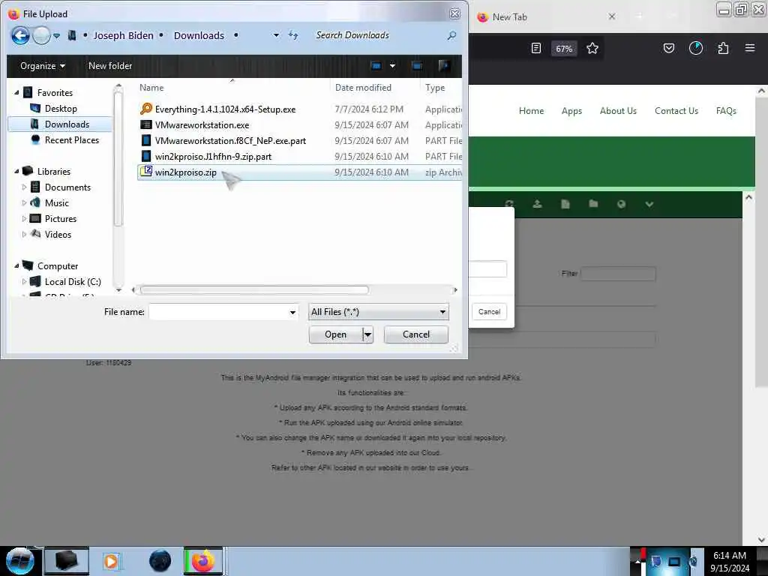Click Firefox icon in the taskbar
The image size is (768, 576).
tap(203, 561)
